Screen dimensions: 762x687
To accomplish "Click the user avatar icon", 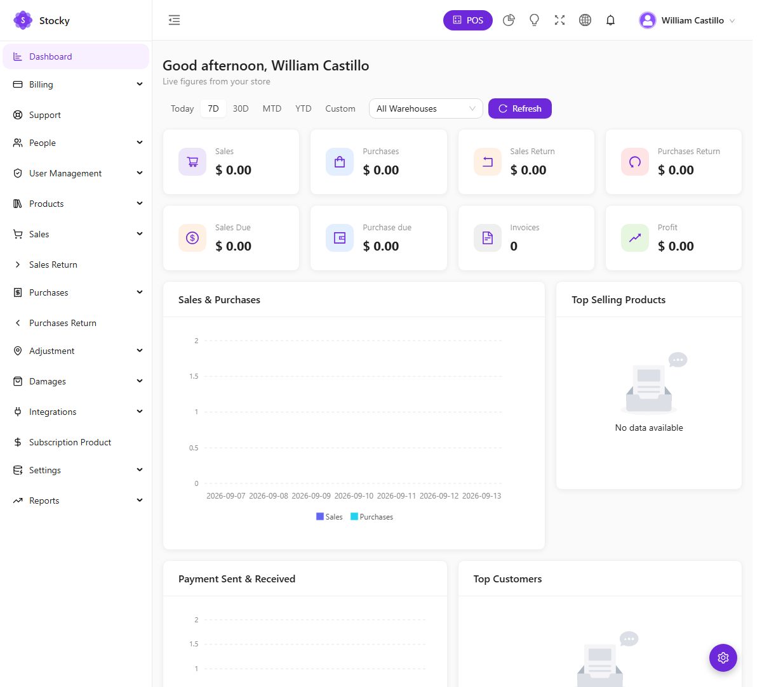I will tap(647, 20).
